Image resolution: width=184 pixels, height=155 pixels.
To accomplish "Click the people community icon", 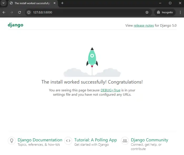I will pos(125,141).
